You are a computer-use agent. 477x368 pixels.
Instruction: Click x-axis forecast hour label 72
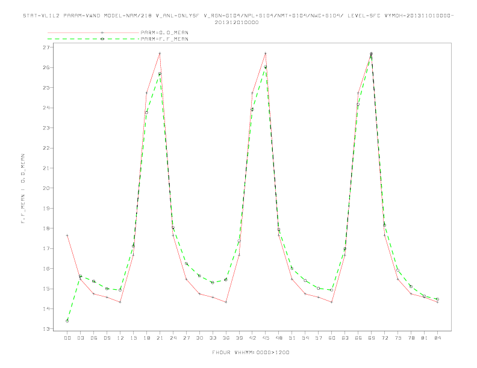coord(385,338)
